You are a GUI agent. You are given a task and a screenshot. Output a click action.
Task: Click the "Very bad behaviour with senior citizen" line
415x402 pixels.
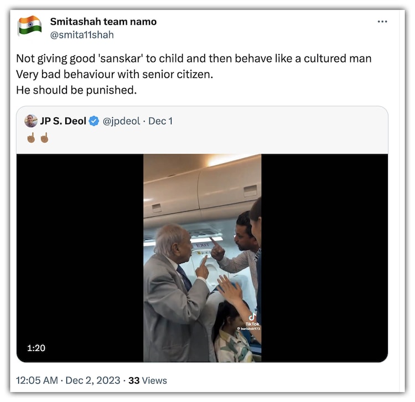tap(114, 74)
